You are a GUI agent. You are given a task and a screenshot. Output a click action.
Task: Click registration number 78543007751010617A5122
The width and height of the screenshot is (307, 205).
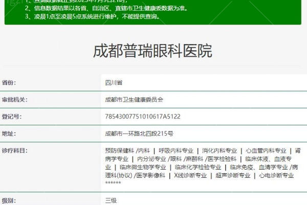[142, 116]
